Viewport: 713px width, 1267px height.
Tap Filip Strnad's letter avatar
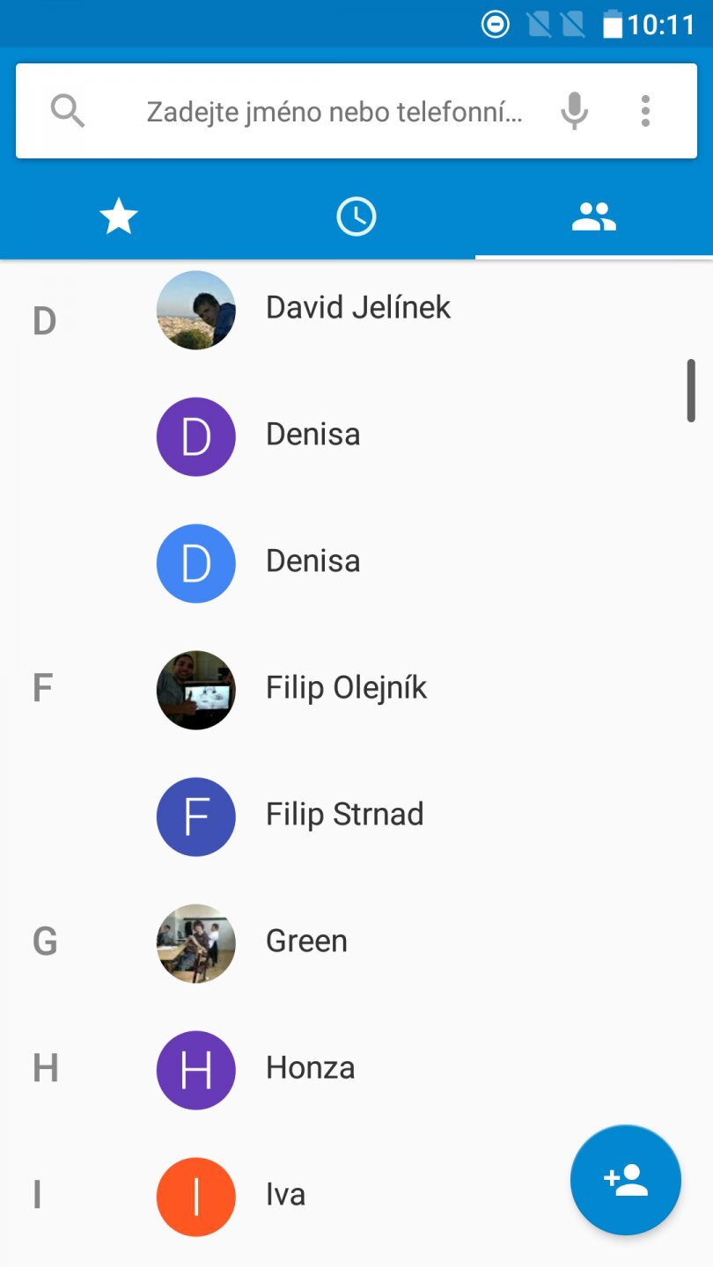point(195,817)
